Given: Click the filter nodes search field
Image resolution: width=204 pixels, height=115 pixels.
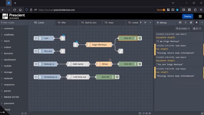Looking at the screenshot, I should [14, 23].
